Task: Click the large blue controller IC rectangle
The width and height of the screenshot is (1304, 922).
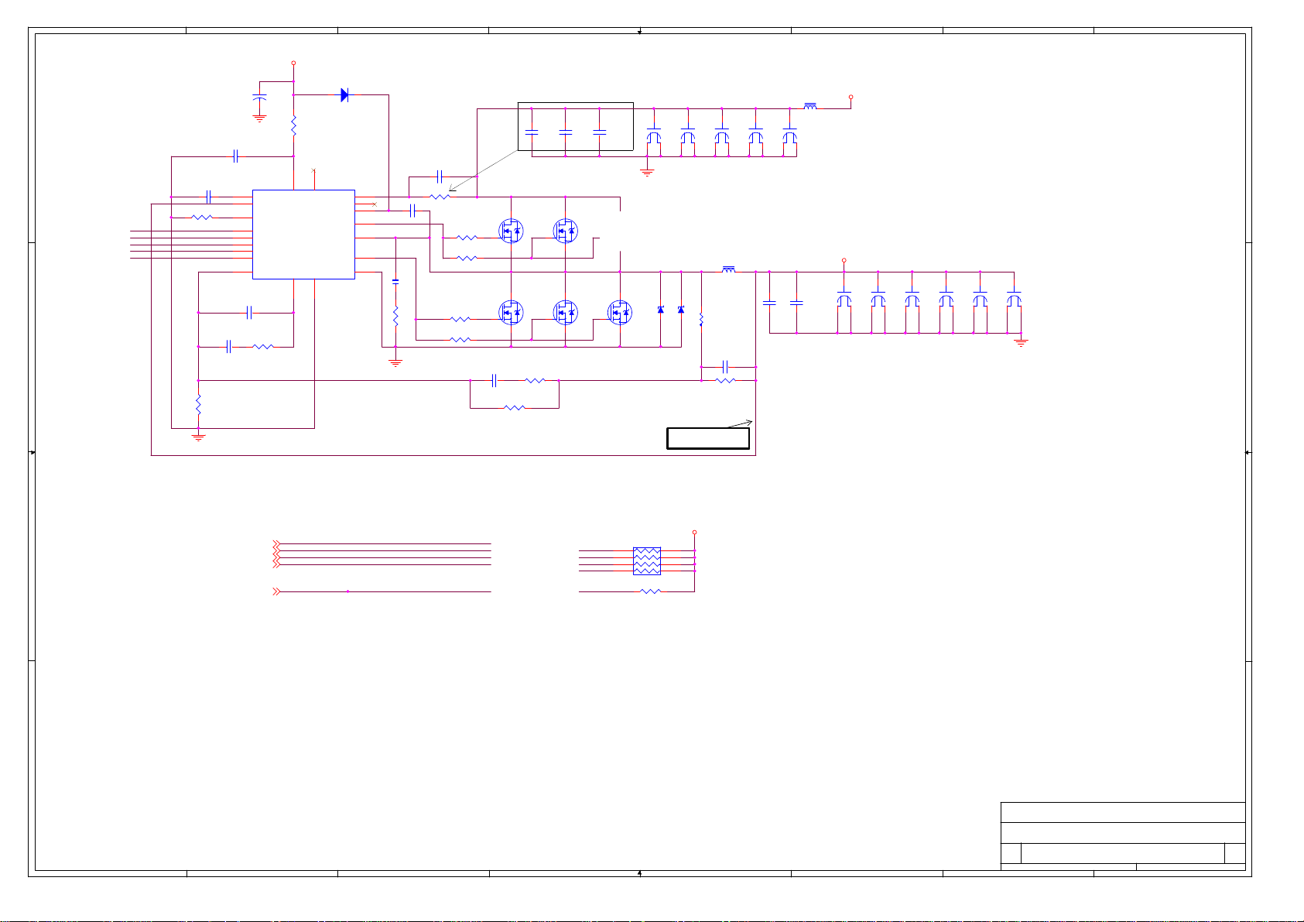Action: pos(303,235)
